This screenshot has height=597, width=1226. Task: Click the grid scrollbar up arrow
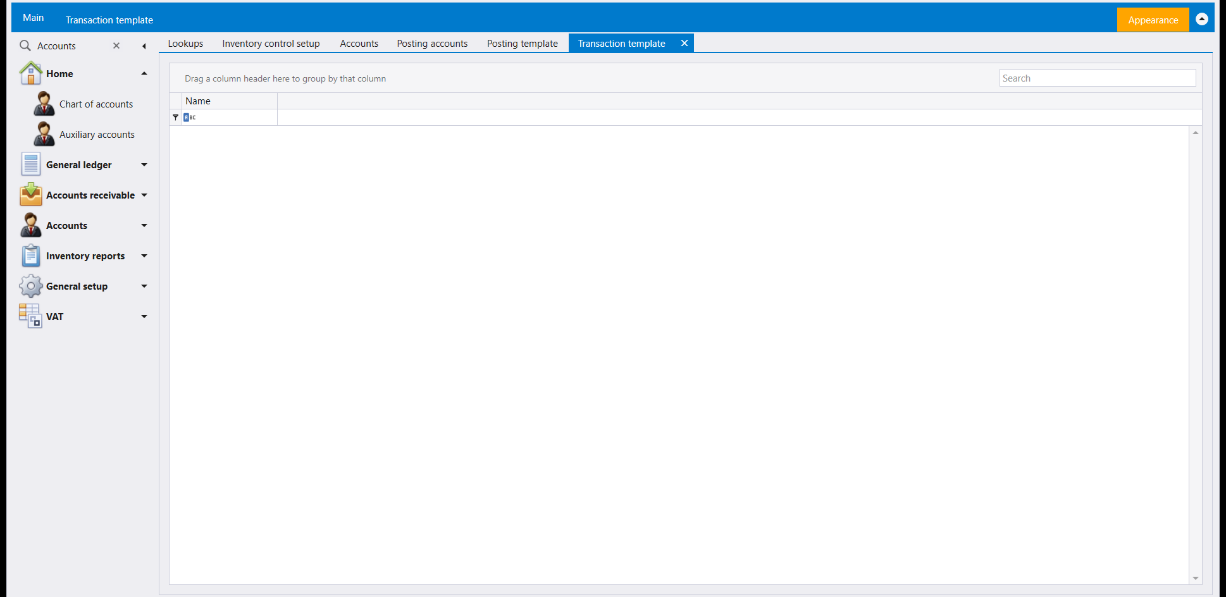[1196, 132]
